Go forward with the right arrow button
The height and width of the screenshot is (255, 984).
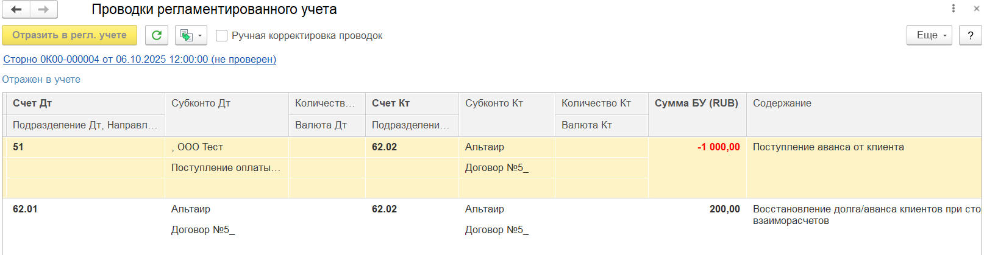(x=43, y=9)
